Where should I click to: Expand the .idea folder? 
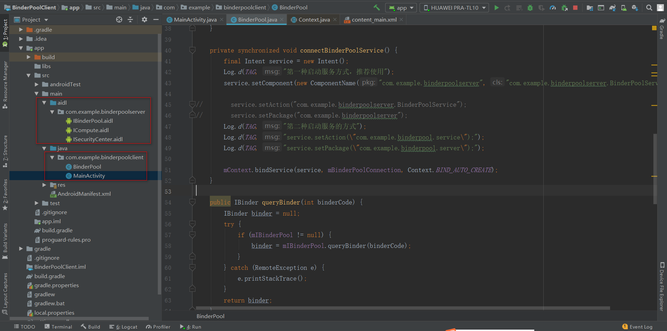coord(21,39)
